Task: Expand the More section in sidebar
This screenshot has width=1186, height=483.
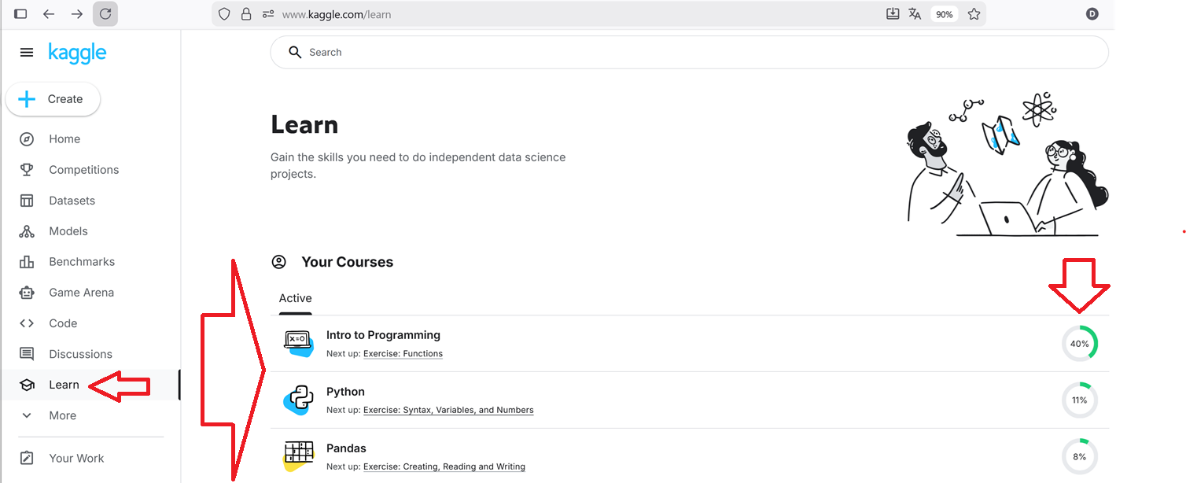Action: pos(62,415)
